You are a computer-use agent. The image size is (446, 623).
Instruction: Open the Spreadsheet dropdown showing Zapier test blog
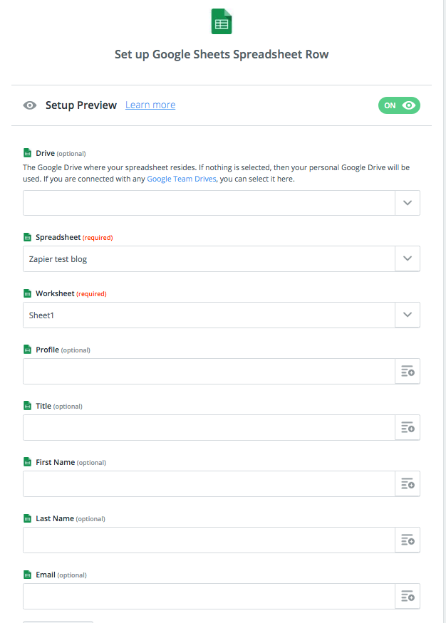click(x=407, y=258)
